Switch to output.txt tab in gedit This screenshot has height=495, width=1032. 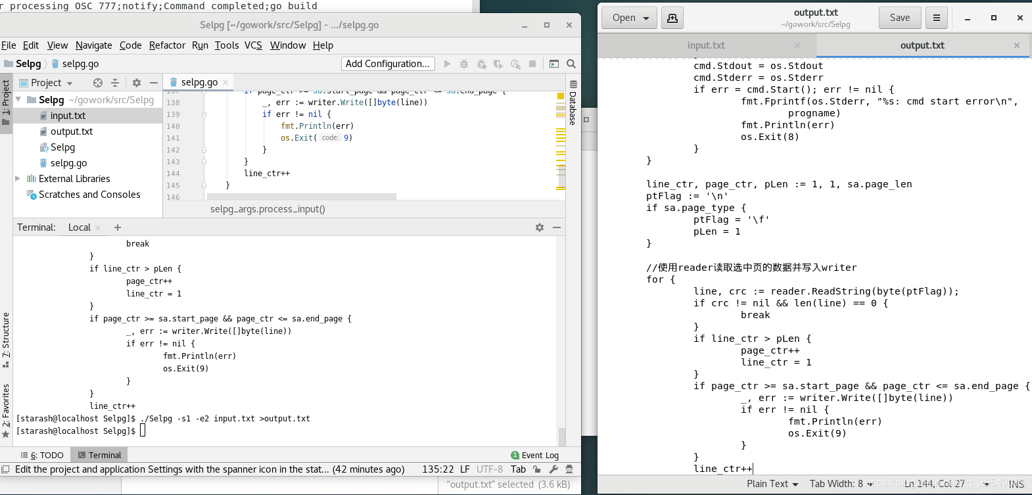(922, 45)
